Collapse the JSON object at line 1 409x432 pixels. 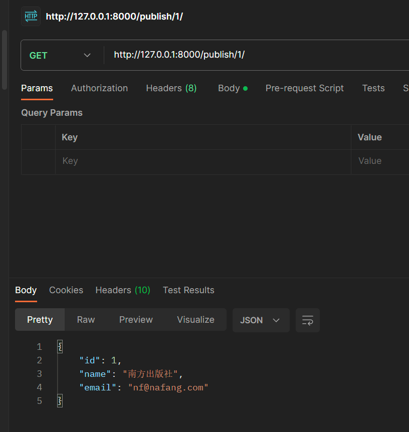pos(60,346)
